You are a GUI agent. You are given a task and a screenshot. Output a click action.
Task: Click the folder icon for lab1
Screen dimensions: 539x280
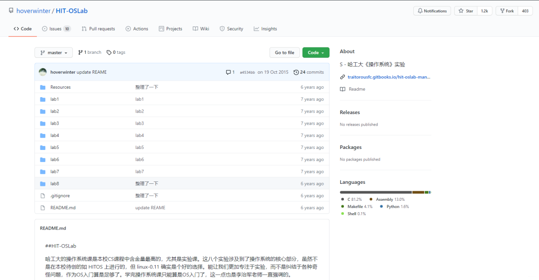42,99
